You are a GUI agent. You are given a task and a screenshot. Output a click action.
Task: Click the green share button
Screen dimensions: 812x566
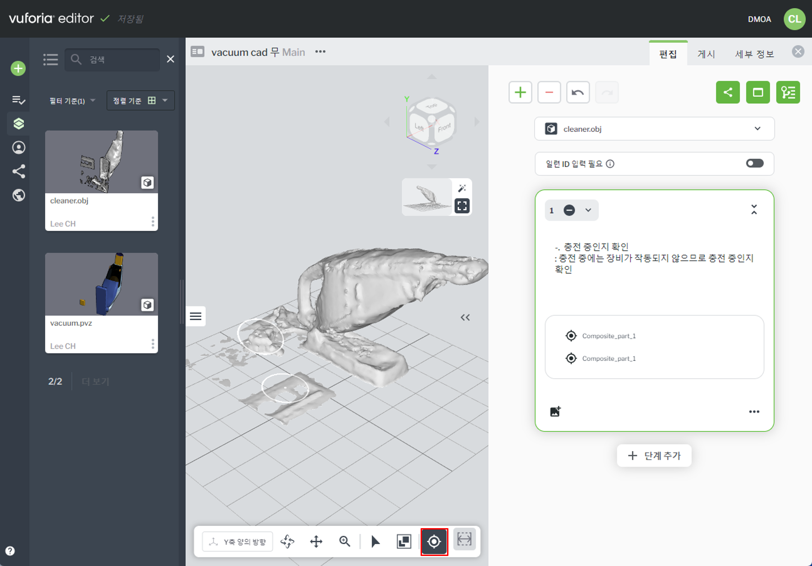coord(728,93)
